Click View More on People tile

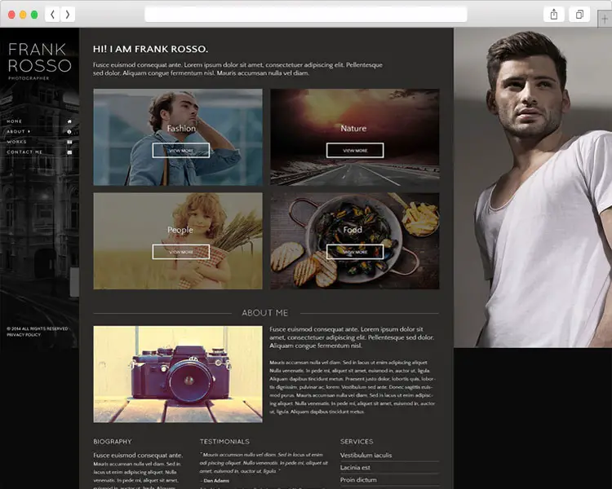coord(180,252)
